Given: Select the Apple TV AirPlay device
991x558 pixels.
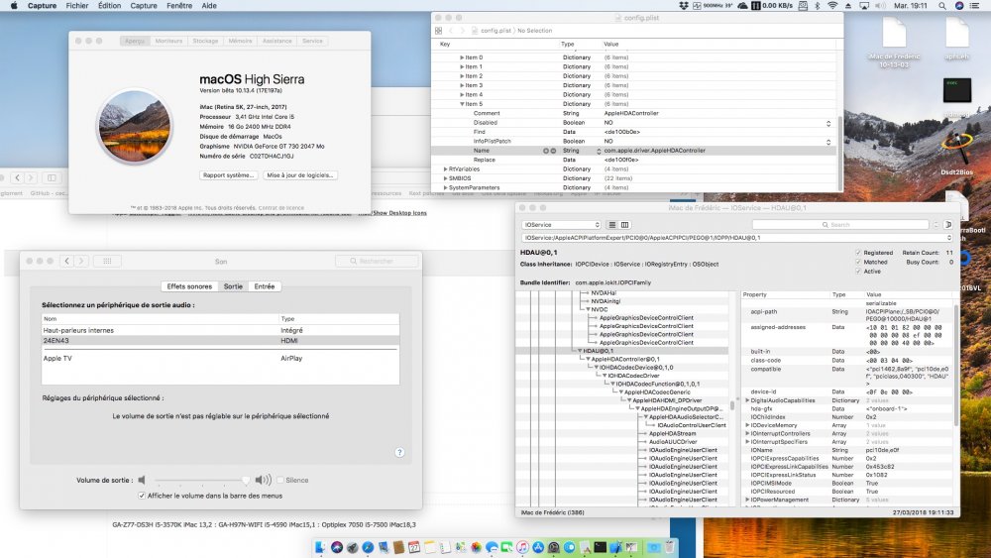Looking at the screenshot, I should [x=221, y=359].
